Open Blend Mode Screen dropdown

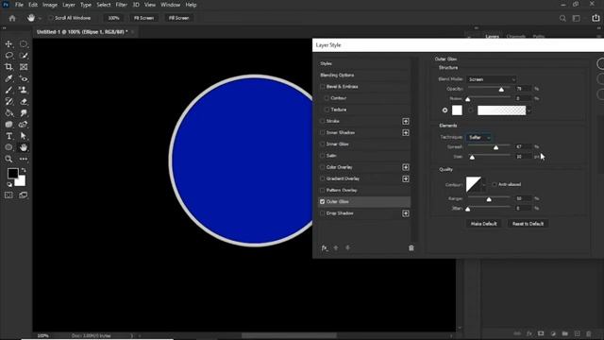click(x=492, y=79)
